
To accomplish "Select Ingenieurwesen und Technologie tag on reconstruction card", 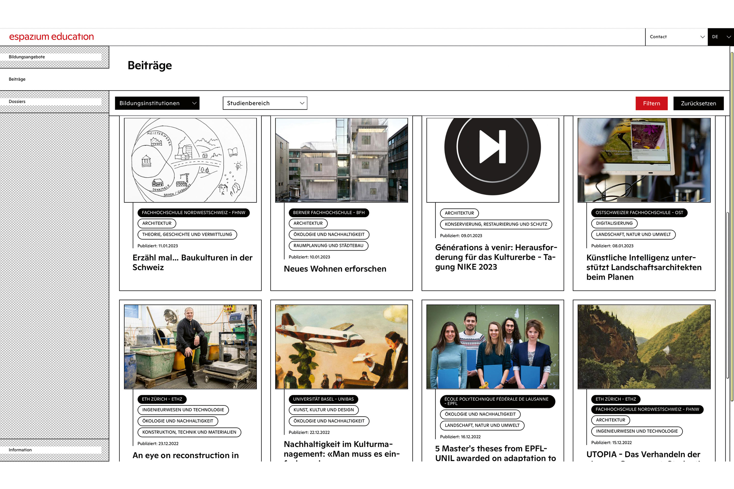I will point(183,410).
